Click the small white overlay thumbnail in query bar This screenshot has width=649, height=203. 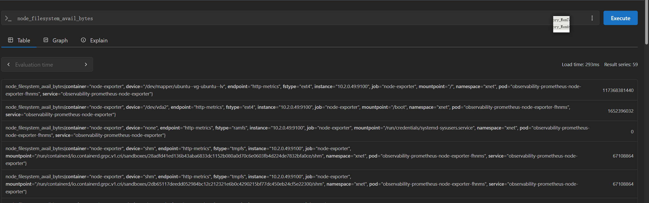click(561, 24)
